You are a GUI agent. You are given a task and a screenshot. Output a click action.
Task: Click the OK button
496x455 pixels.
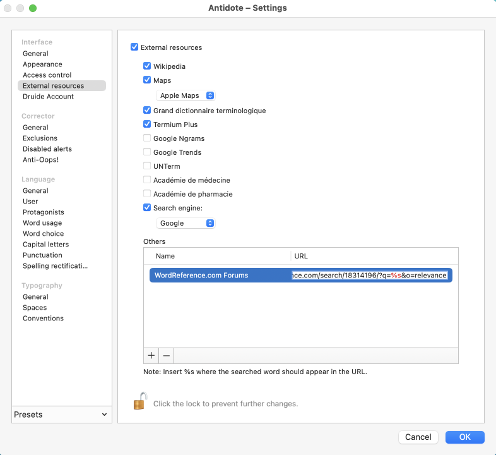(464, 437)
